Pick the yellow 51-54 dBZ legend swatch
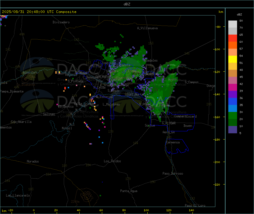This screenshot has height=214, width=254. coord(233,59)
